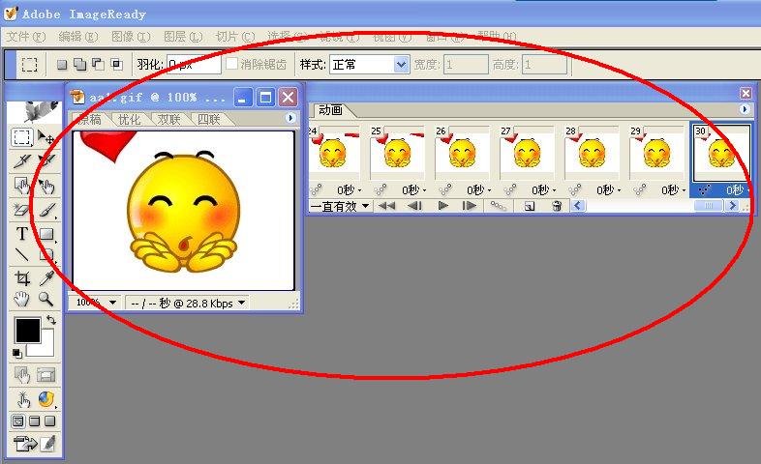Select the Rectangular Marquee tool in toolbox
Screen dimensions: 761x464
[21, 137]
